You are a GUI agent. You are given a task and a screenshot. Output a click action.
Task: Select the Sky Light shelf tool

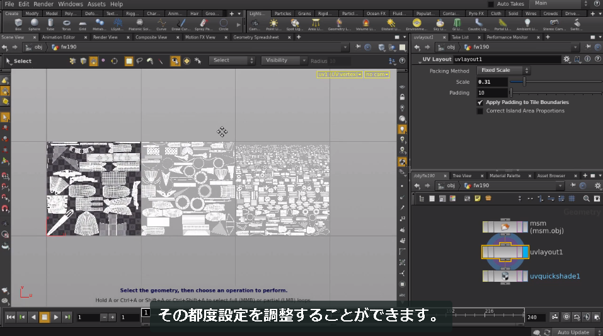(x=440, y=24)
